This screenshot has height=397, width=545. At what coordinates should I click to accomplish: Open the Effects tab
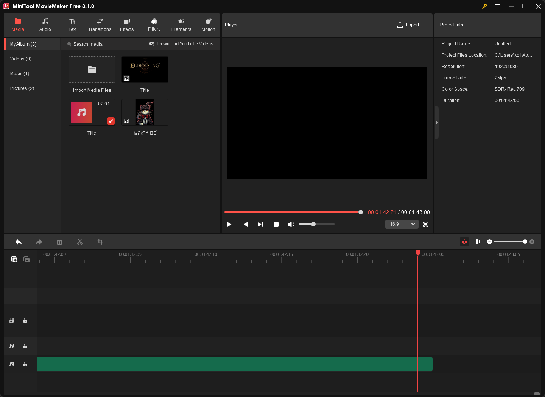[x=127, y=25]
